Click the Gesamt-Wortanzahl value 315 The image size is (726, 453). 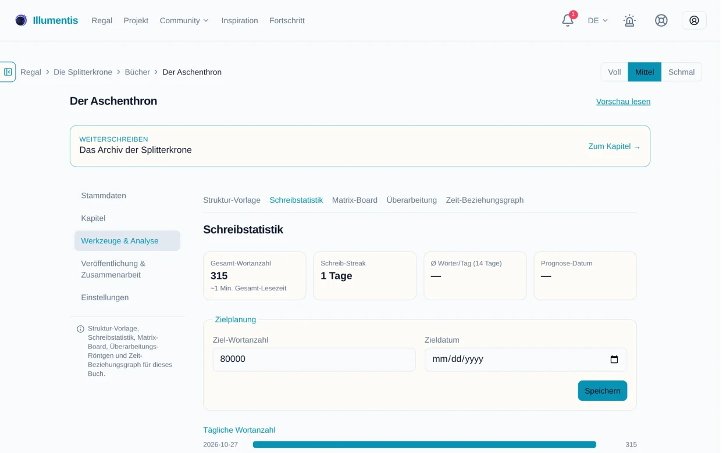click(219, 276)
